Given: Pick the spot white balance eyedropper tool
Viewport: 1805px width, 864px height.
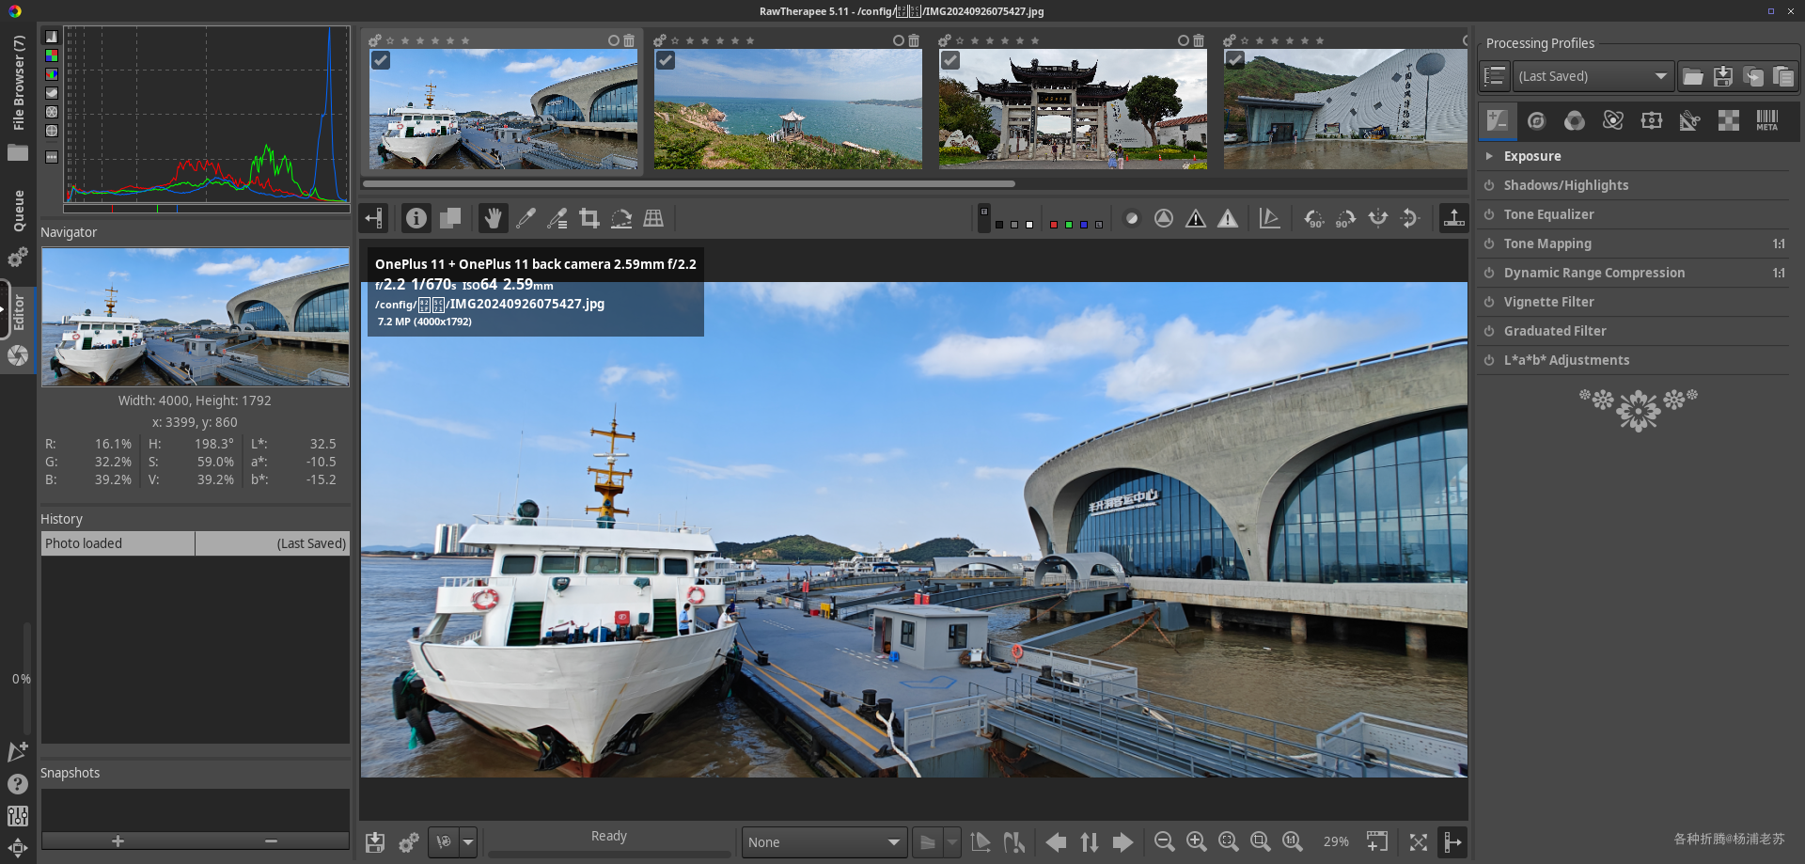Looking at the screenshot, I should [526, 218].
